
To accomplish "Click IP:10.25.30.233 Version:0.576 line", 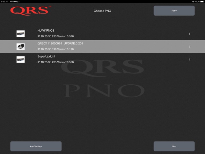I will click(55, 36).
